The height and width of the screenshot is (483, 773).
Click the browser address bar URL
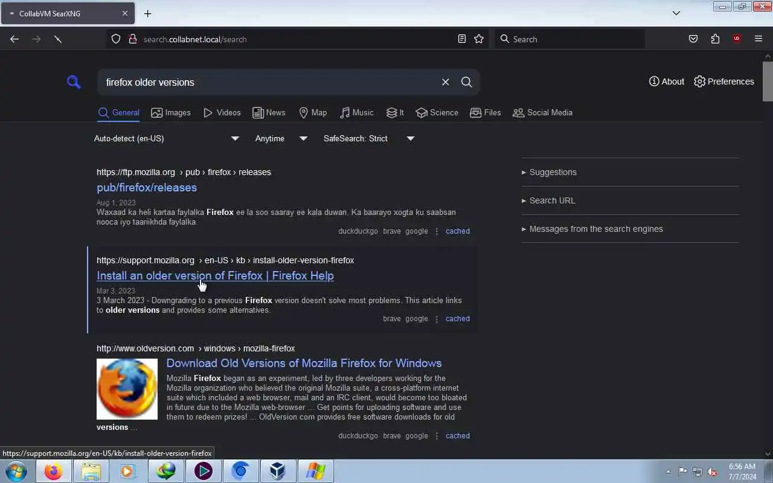coord(195,39)
